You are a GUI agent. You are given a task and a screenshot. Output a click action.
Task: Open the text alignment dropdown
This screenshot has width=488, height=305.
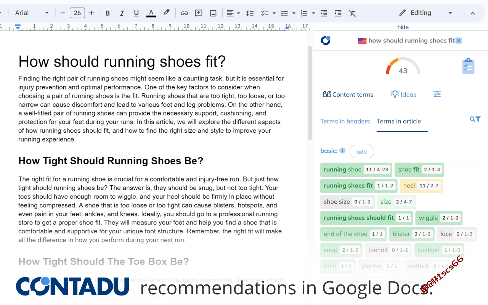pyautogui.click(x=233, y=13)
